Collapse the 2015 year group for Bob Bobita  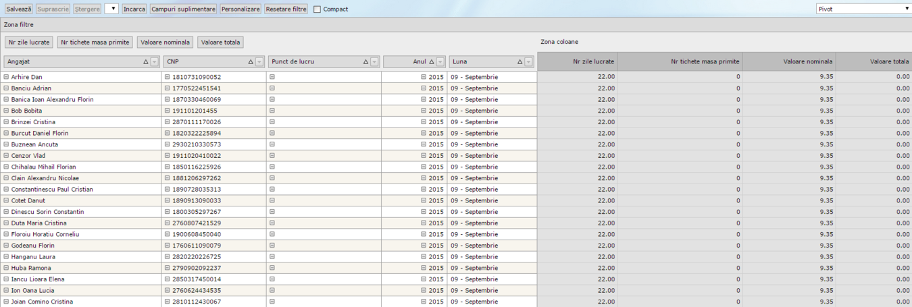424,111
